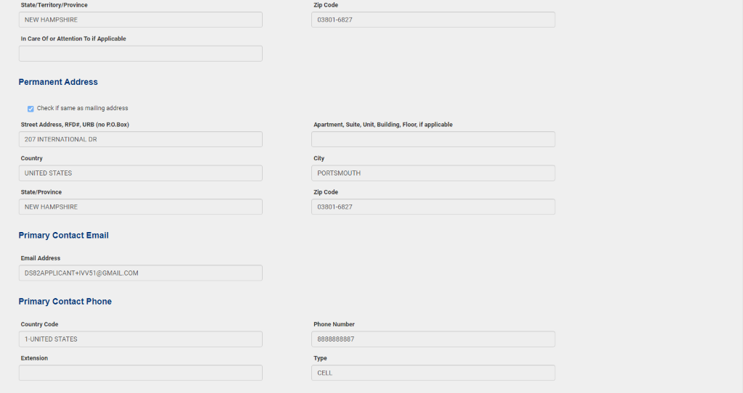The height and width of the screenshot is (393, 743).
Task: Click the permanent address Zip Code field
Action: point(433,207)
